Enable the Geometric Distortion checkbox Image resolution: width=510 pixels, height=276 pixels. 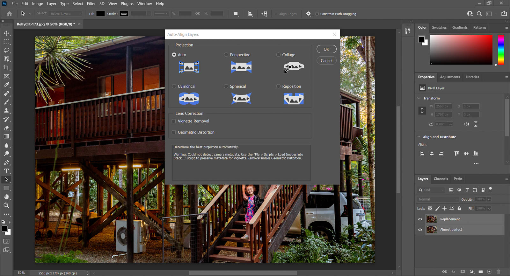pos(174,132)
